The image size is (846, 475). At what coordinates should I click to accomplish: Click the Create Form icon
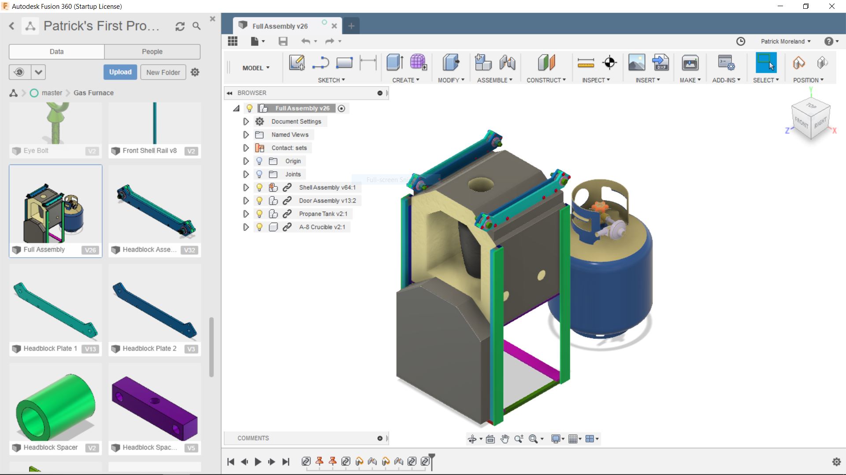pyautogui.click(x=418, y=62)
